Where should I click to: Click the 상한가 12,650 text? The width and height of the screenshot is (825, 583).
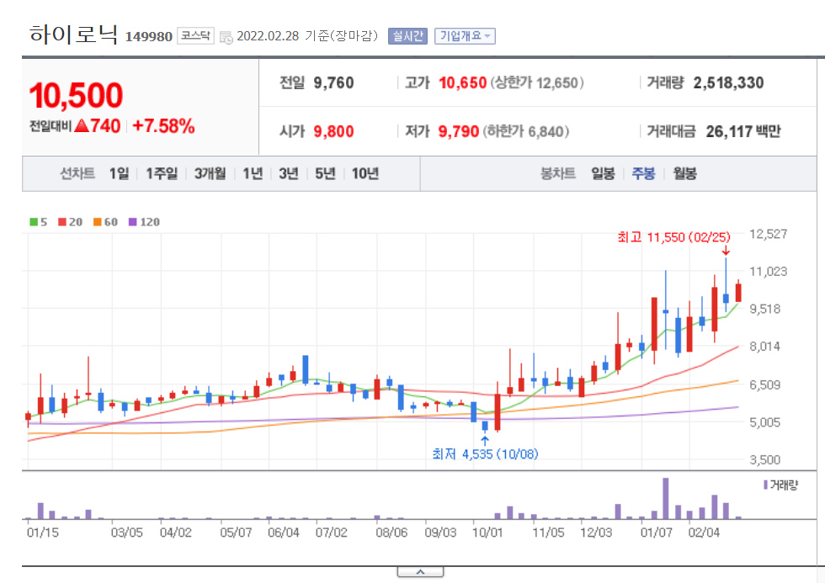click(x=537, y=83)
